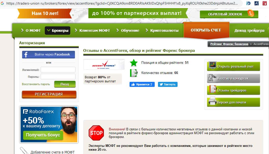Open the Криптовалюты menu tab

[162, 30]
